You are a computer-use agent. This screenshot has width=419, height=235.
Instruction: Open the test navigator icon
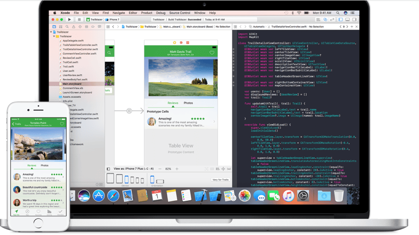[80, 27]
